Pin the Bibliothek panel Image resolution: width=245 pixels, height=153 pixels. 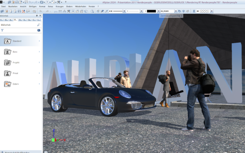(37, 16)
